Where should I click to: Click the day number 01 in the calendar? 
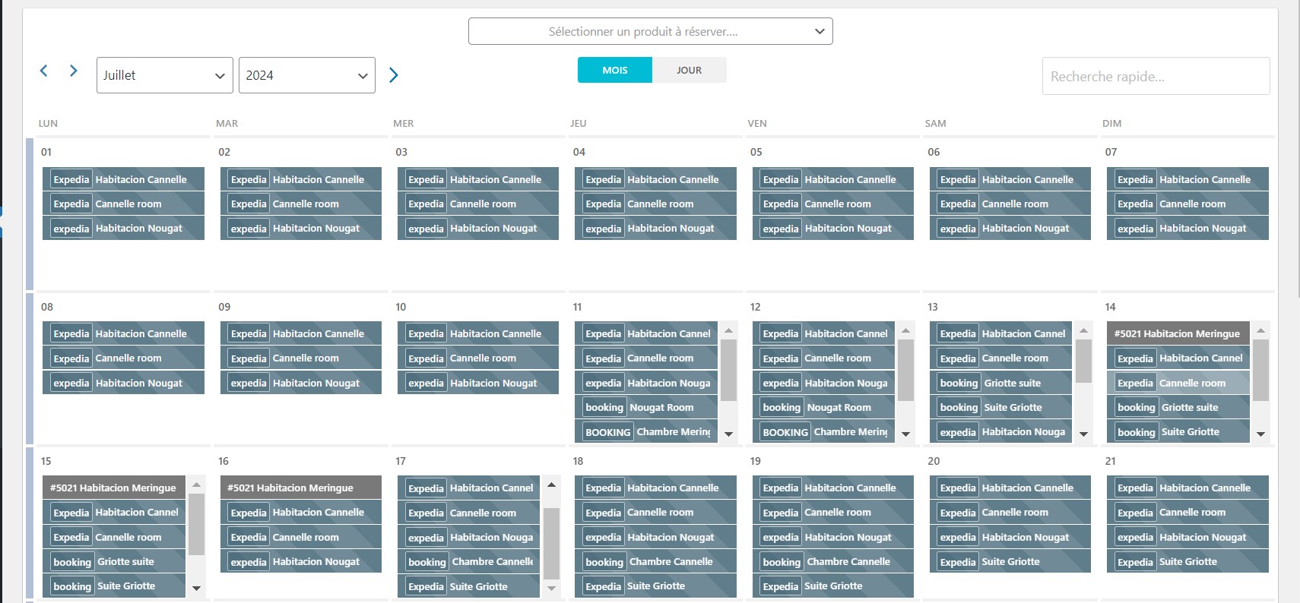point(46,152)
